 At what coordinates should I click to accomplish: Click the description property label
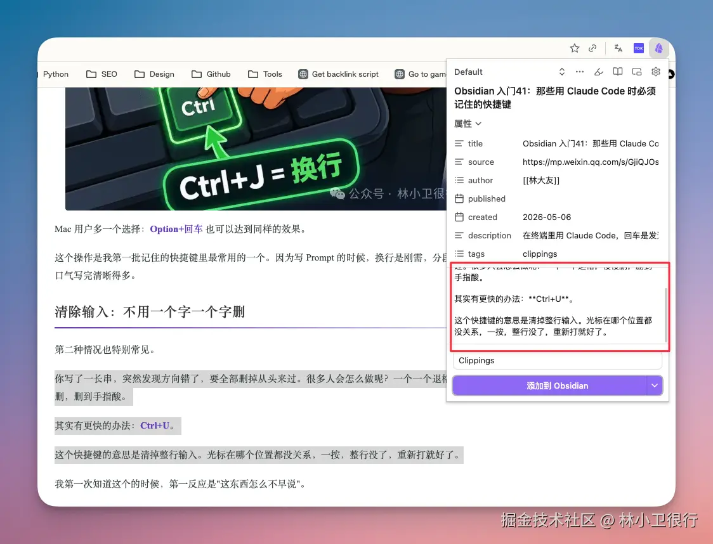[x=489, y=235]
